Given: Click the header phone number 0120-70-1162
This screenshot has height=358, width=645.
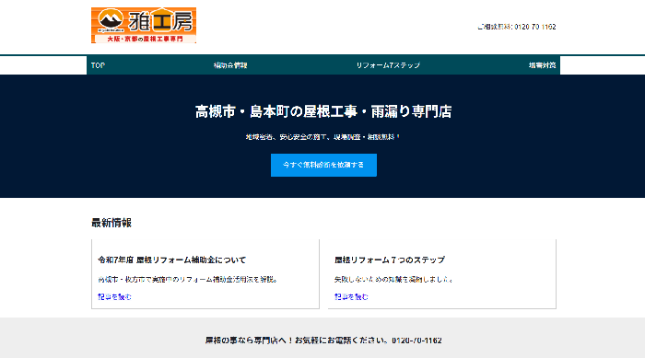Looking at the screenshot, I should [x=535, y=27].
